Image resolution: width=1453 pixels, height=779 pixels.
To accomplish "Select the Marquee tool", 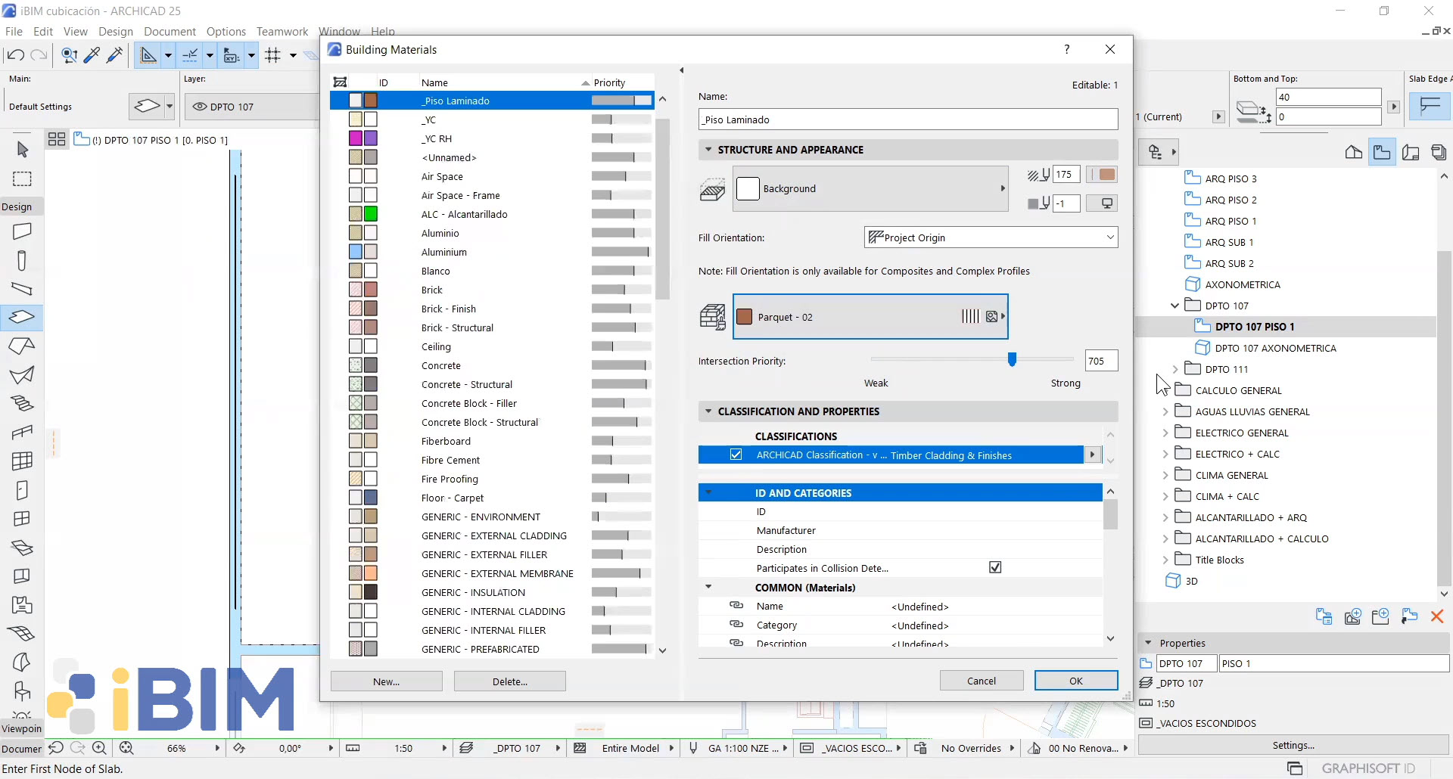I will [22, 178].
